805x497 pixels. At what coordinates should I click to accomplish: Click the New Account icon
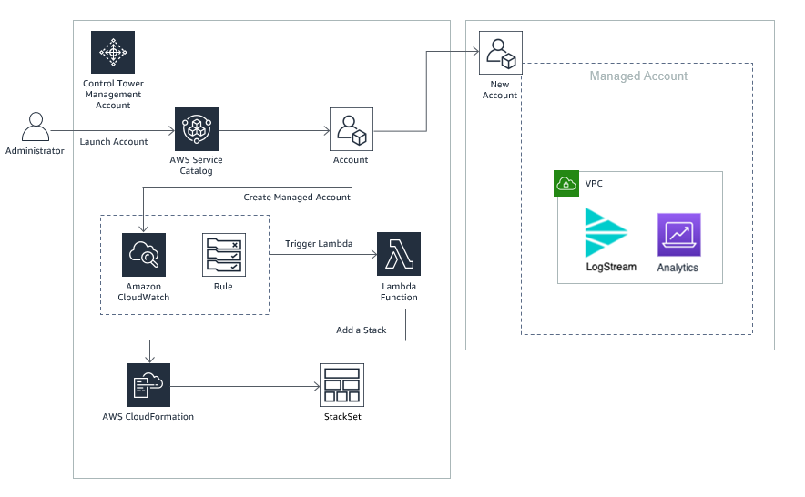point(501,53)
